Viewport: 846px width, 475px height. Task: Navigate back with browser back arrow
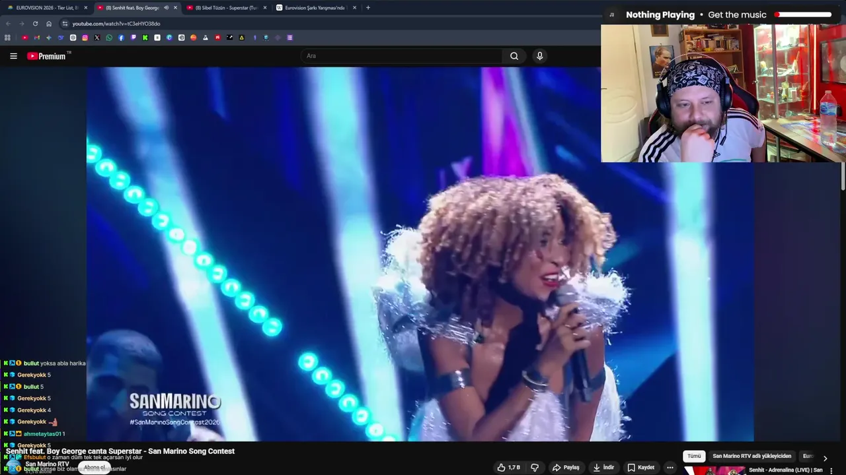point(8,24)
